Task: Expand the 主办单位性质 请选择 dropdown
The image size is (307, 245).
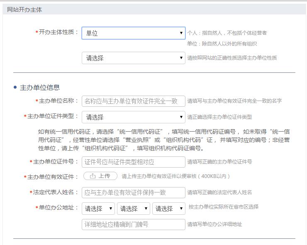Action: 133,58
